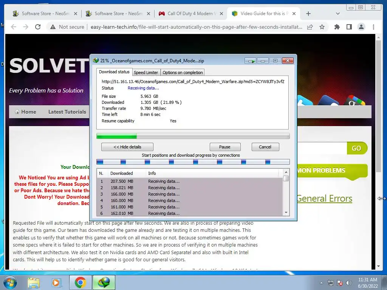Click the green download progress bar

193,136
